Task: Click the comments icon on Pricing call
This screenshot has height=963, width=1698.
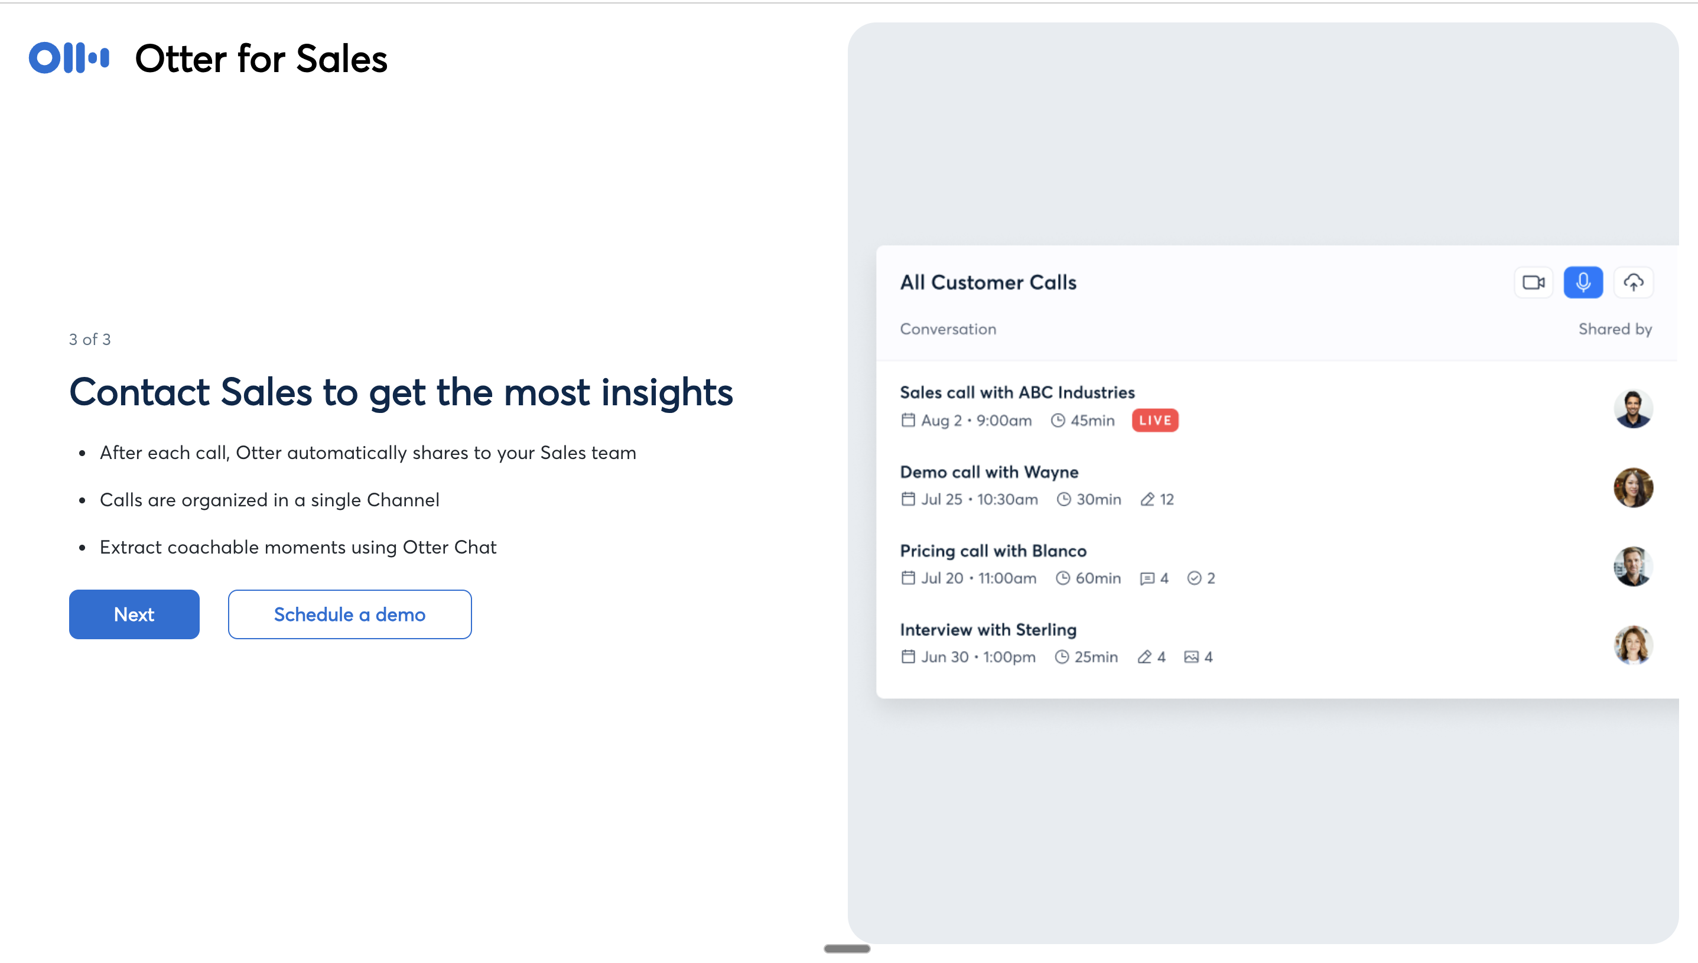Action: 1147,579
